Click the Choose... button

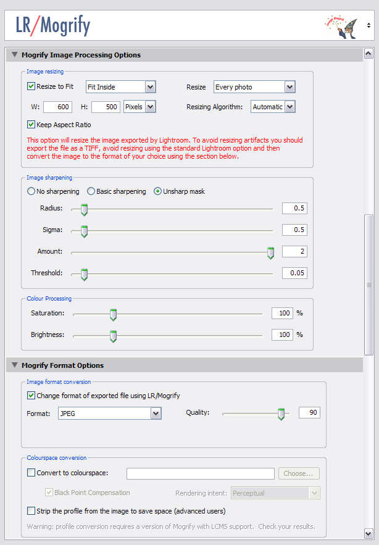299,473
